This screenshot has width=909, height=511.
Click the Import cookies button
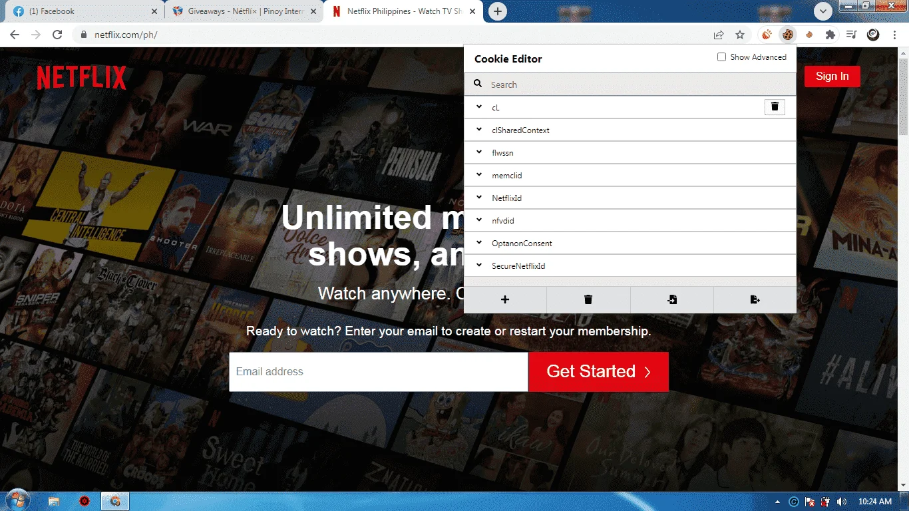click(x=672, y=299)
